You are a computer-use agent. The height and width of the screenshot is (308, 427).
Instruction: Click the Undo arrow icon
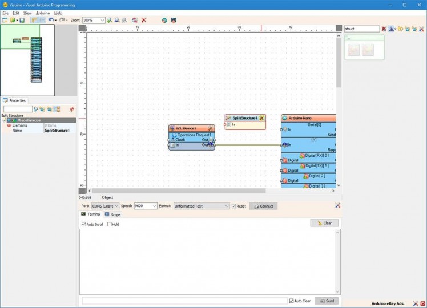tap(51, 20)
